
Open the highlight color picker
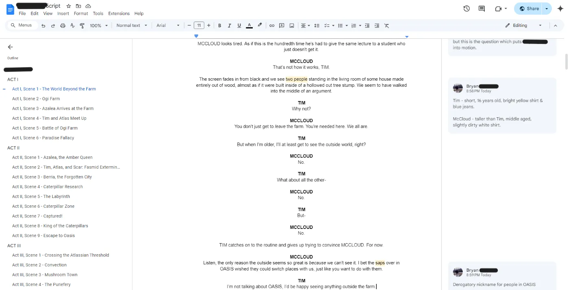tap(260, 26)
